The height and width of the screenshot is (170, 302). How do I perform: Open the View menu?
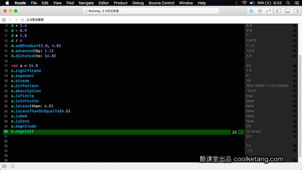pos(57,3)
